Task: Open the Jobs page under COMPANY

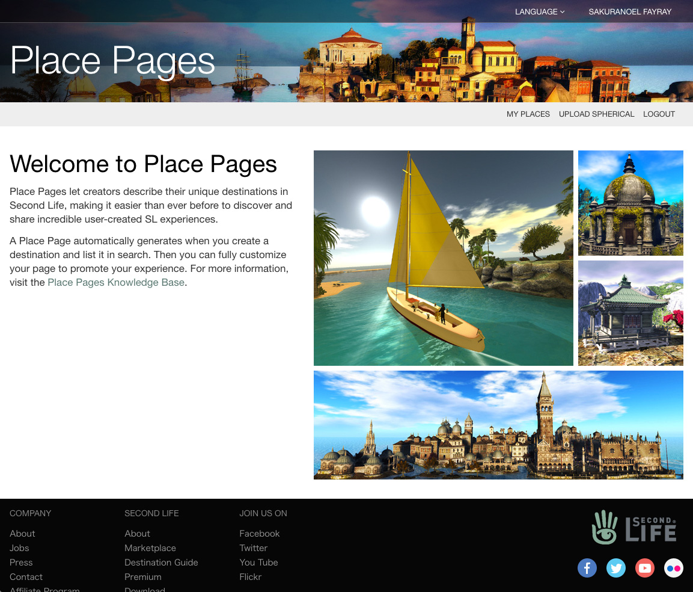Action: pyautogui.click(x=19, y=548)
